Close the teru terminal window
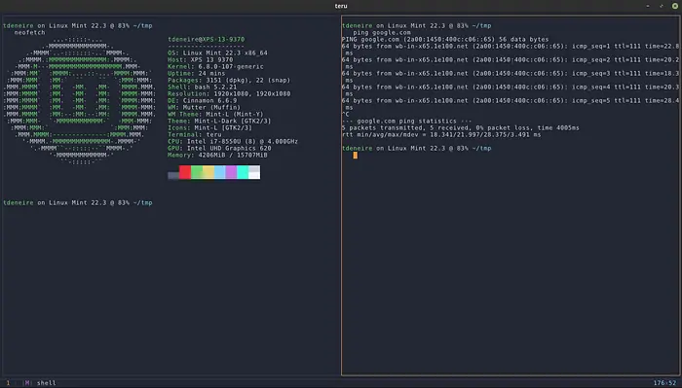Image resolution: width=682 pixels, height=388 pixels. tap(675, 6)
